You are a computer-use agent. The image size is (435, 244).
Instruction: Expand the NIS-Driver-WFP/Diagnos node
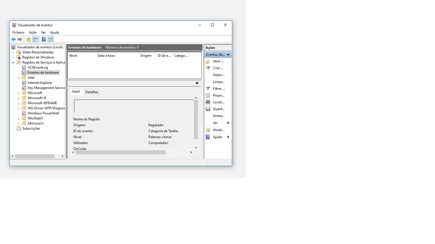(19, 108)
